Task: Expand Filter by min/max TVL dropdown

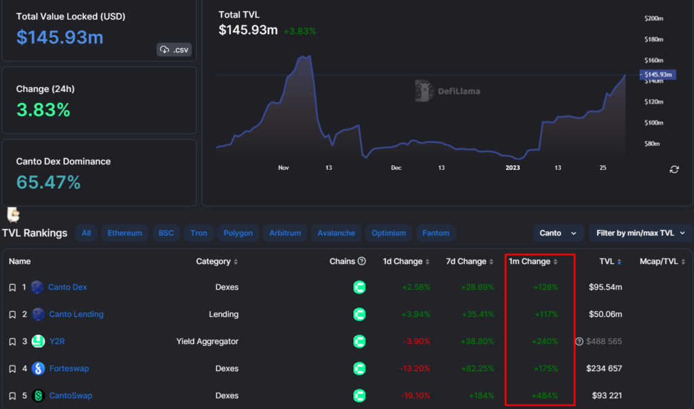Action: pyautogui.click(x=640, y=233)
